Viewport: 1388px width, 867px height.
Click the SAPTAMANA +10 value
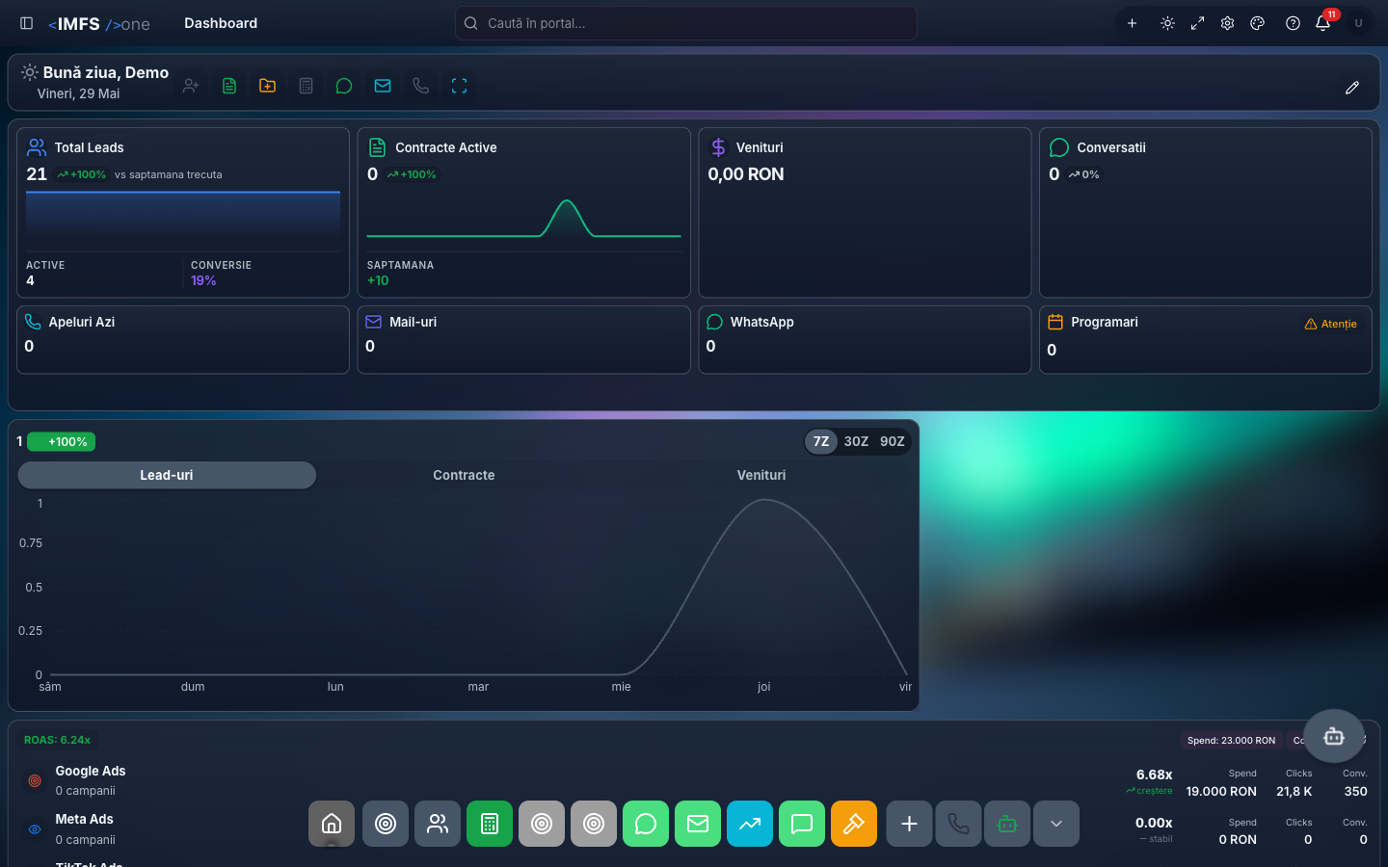click(x=378, y=280)
